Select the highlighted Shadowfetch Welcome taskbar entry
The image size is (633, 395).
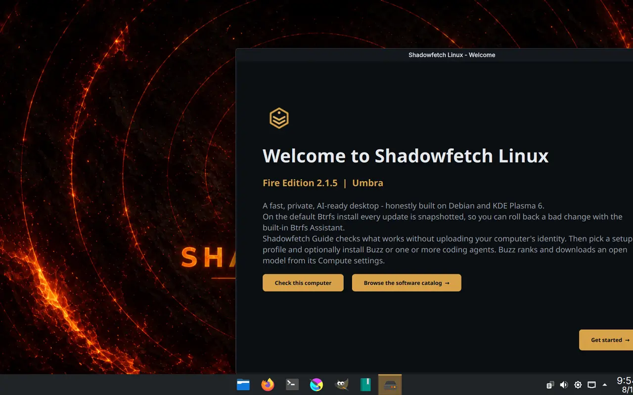(x=390, y=385)
